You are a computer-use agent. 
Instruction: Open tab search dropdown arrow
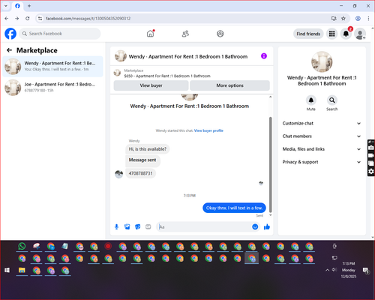(6, 6)
